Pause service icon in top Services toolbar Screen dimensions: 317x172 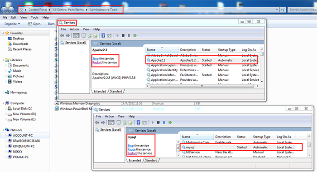(x=129, y=35)
